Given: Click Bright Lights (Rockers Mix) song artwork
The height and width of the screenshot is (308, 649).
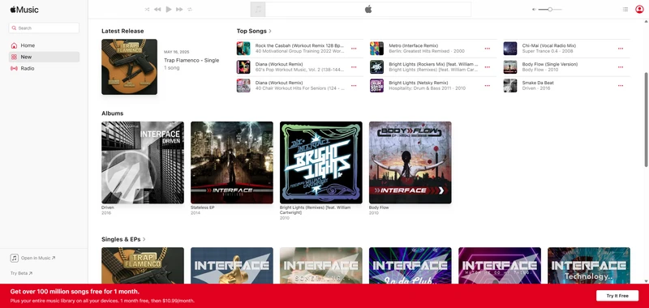Looking at the screenshot, I should click(376, 67).
